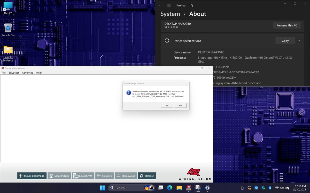Click No in the AIM Remote Agent dialog
The height and width of the screenshot is (193, 310).
click(x=180, y=106)
